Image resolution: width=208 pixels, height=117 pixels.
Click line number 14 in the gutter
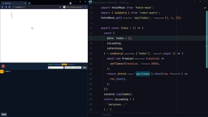91,74
